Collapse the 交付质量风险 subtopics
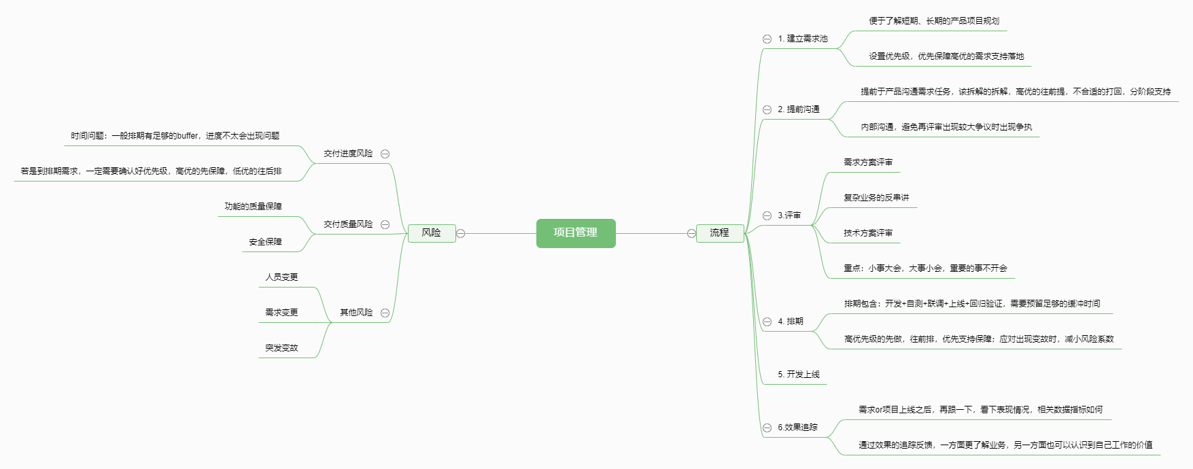 (x=385, y=224)
